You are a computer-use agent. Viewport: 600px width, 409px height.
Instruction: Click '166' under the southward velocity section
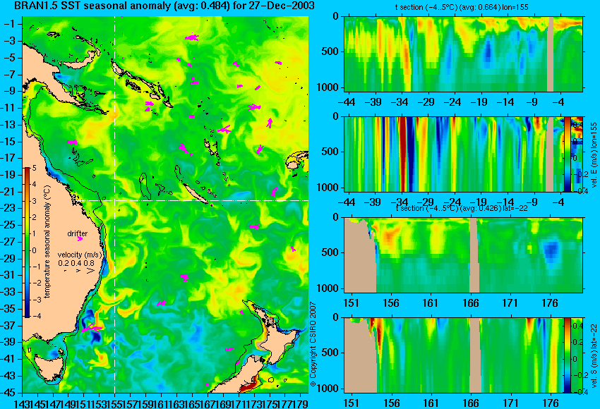470,403
